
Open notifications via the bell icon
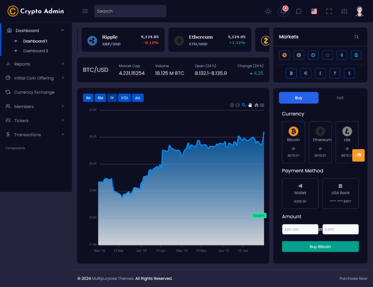[x=283, y=11]
